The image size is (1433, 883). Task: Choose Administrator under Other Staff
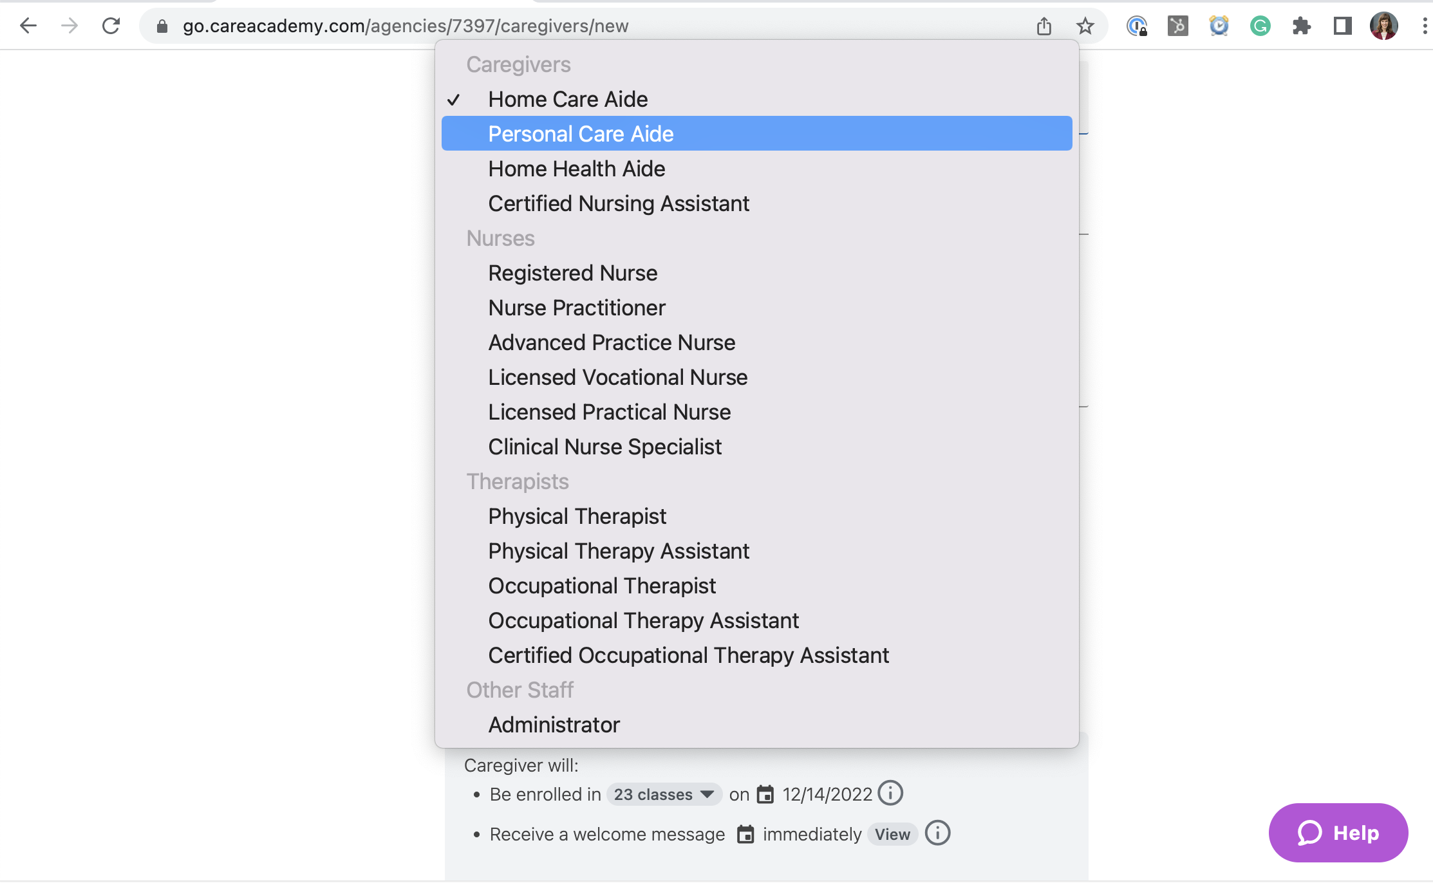pyautogui.click(x=554, y=725)
